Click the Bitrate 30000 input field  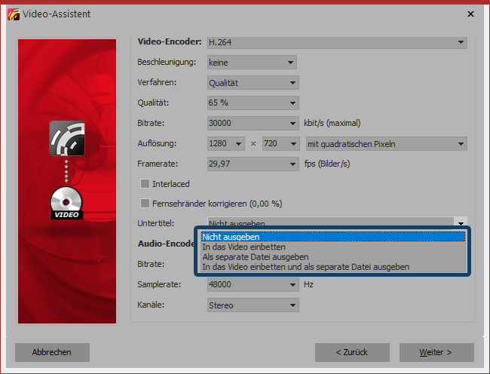coord(247,124)
